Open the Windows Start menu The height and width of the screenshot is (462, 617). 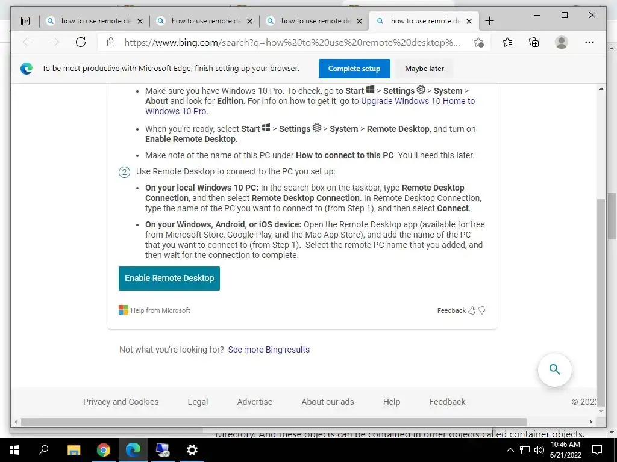tap(14, 450)
